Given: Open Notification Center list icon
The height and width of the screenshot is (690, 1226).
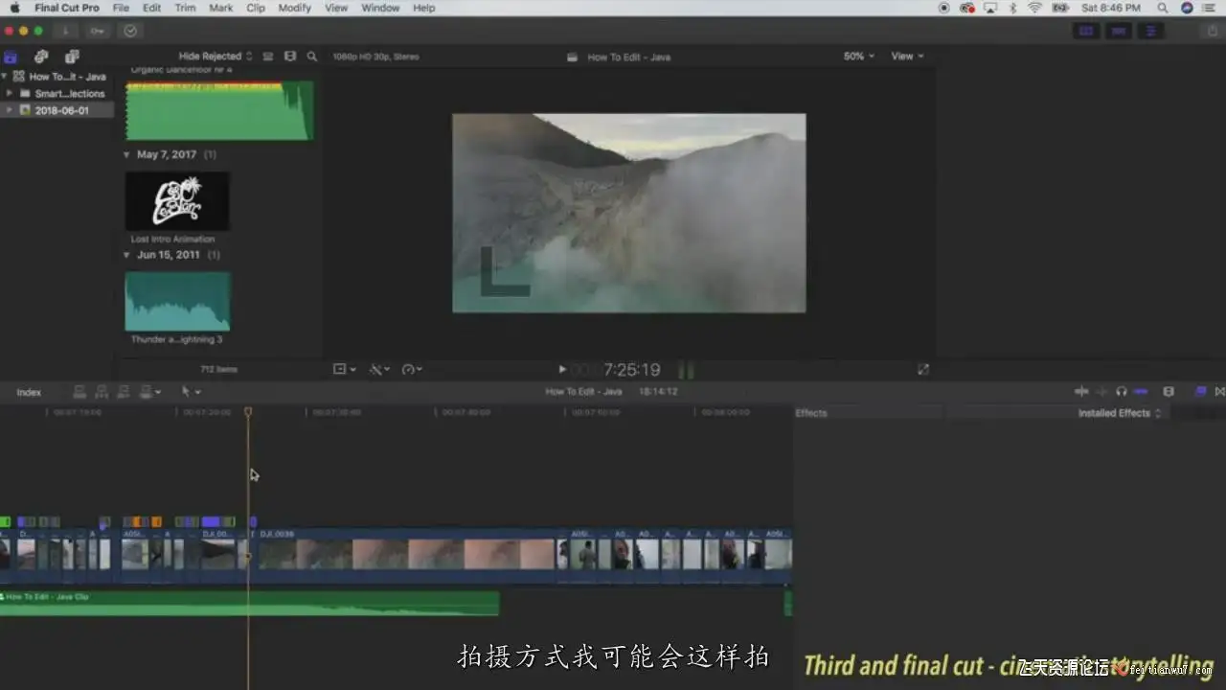Looking at the screenshot, I should (x=1208, y=8).
